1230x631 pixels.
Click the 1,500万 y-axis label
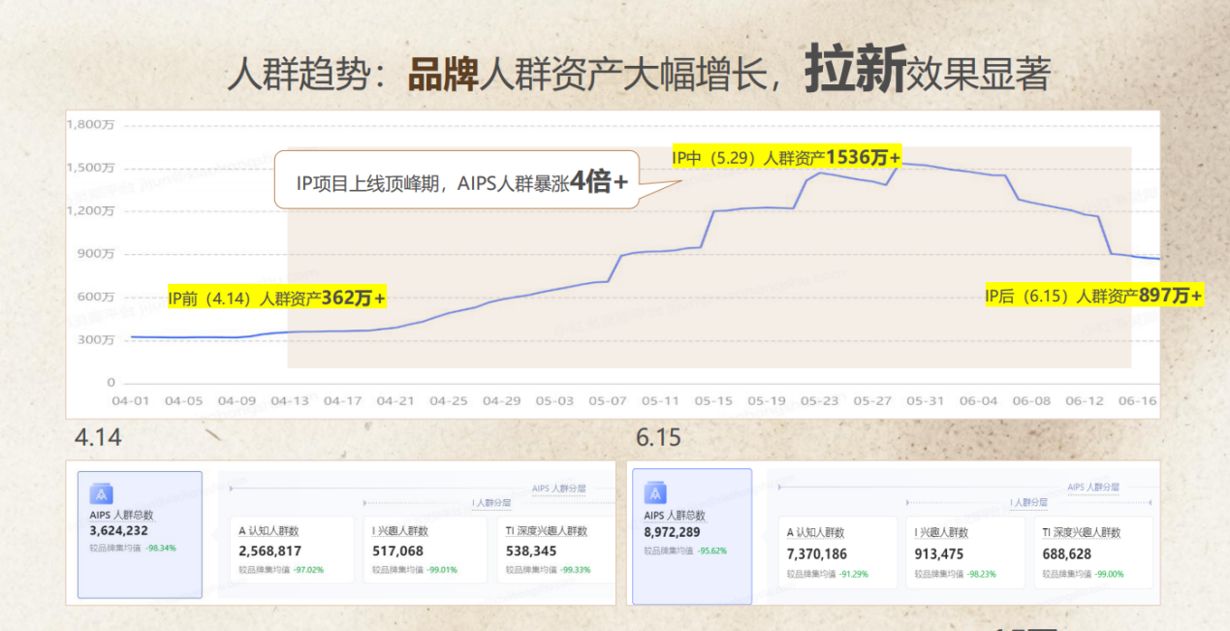91,168
